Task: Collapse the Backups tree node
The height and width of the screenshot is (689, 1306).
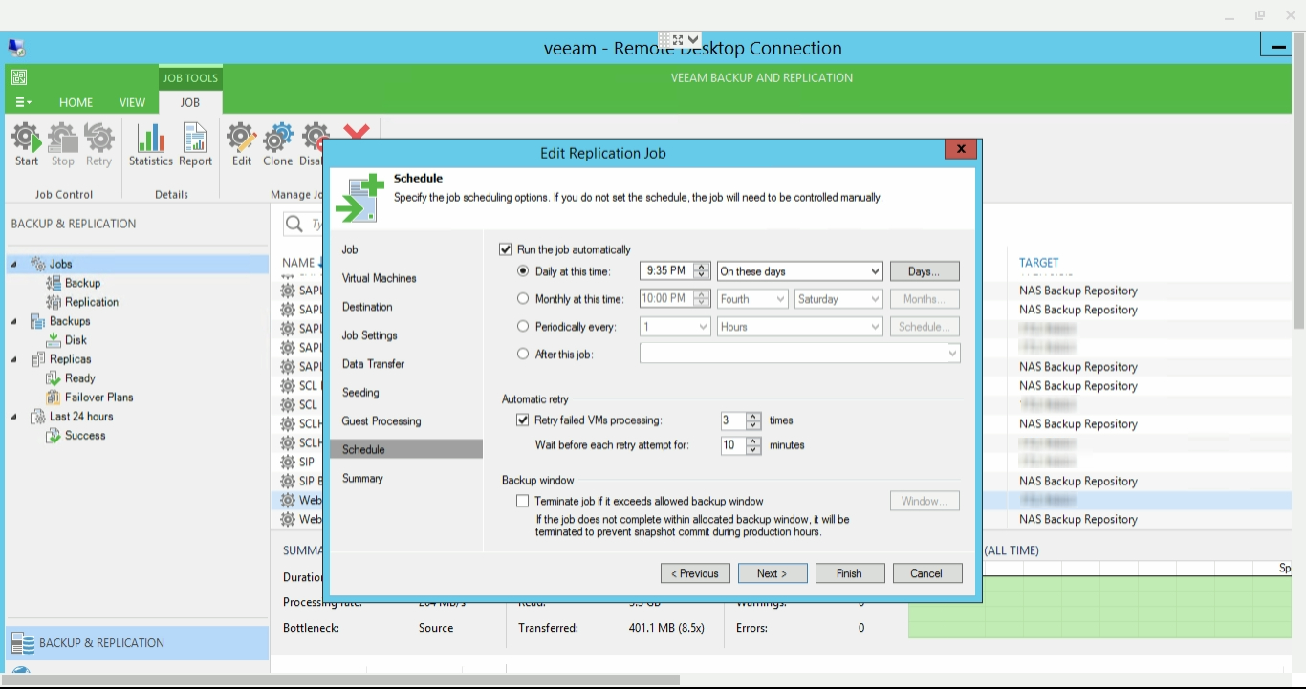Action: (14, 322)
